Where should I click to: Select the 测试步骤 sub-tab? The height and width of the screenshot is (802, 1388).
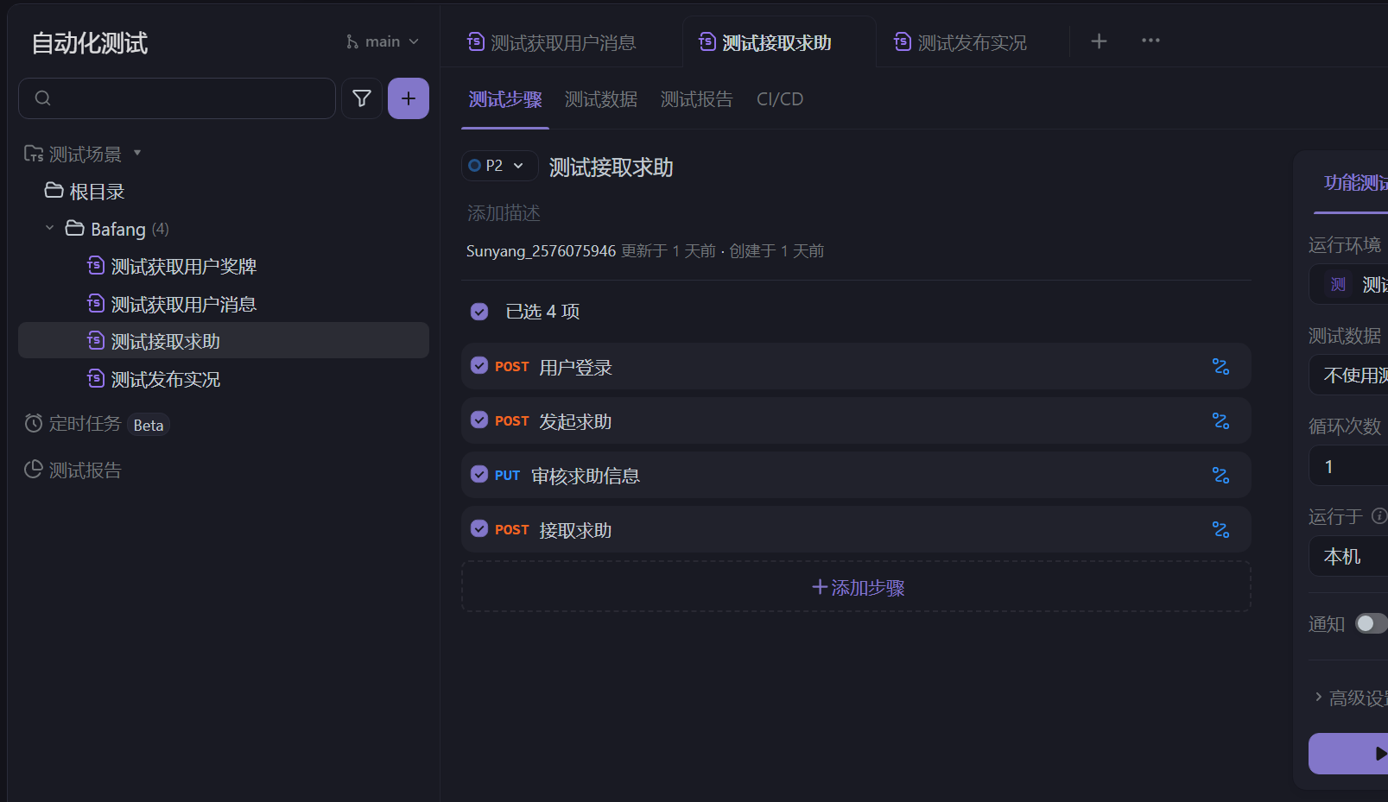pyautogui.click(x=505, y=99)
